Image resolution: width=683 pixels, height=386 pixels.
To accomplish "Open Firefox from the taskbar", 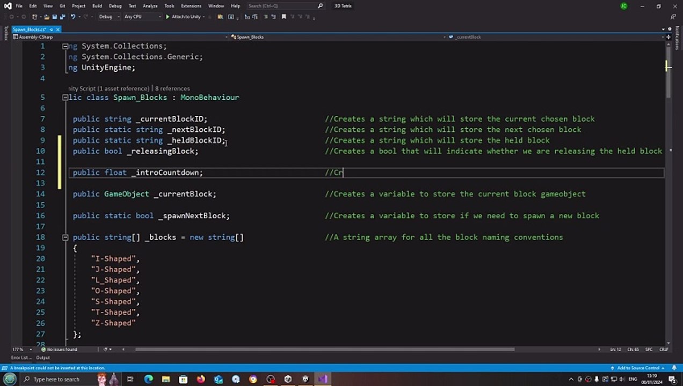I will 200,379.
